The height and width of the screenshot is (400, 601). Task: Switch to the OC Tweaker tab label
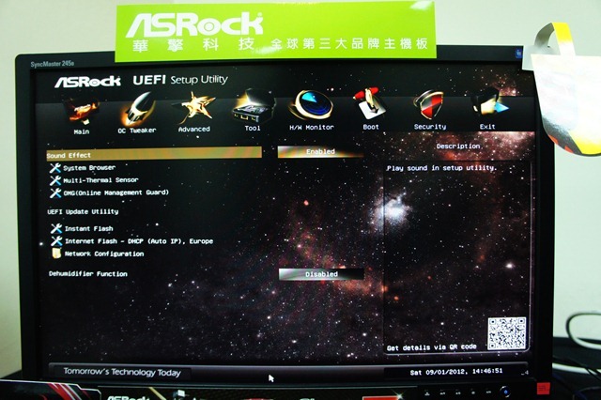137,131
